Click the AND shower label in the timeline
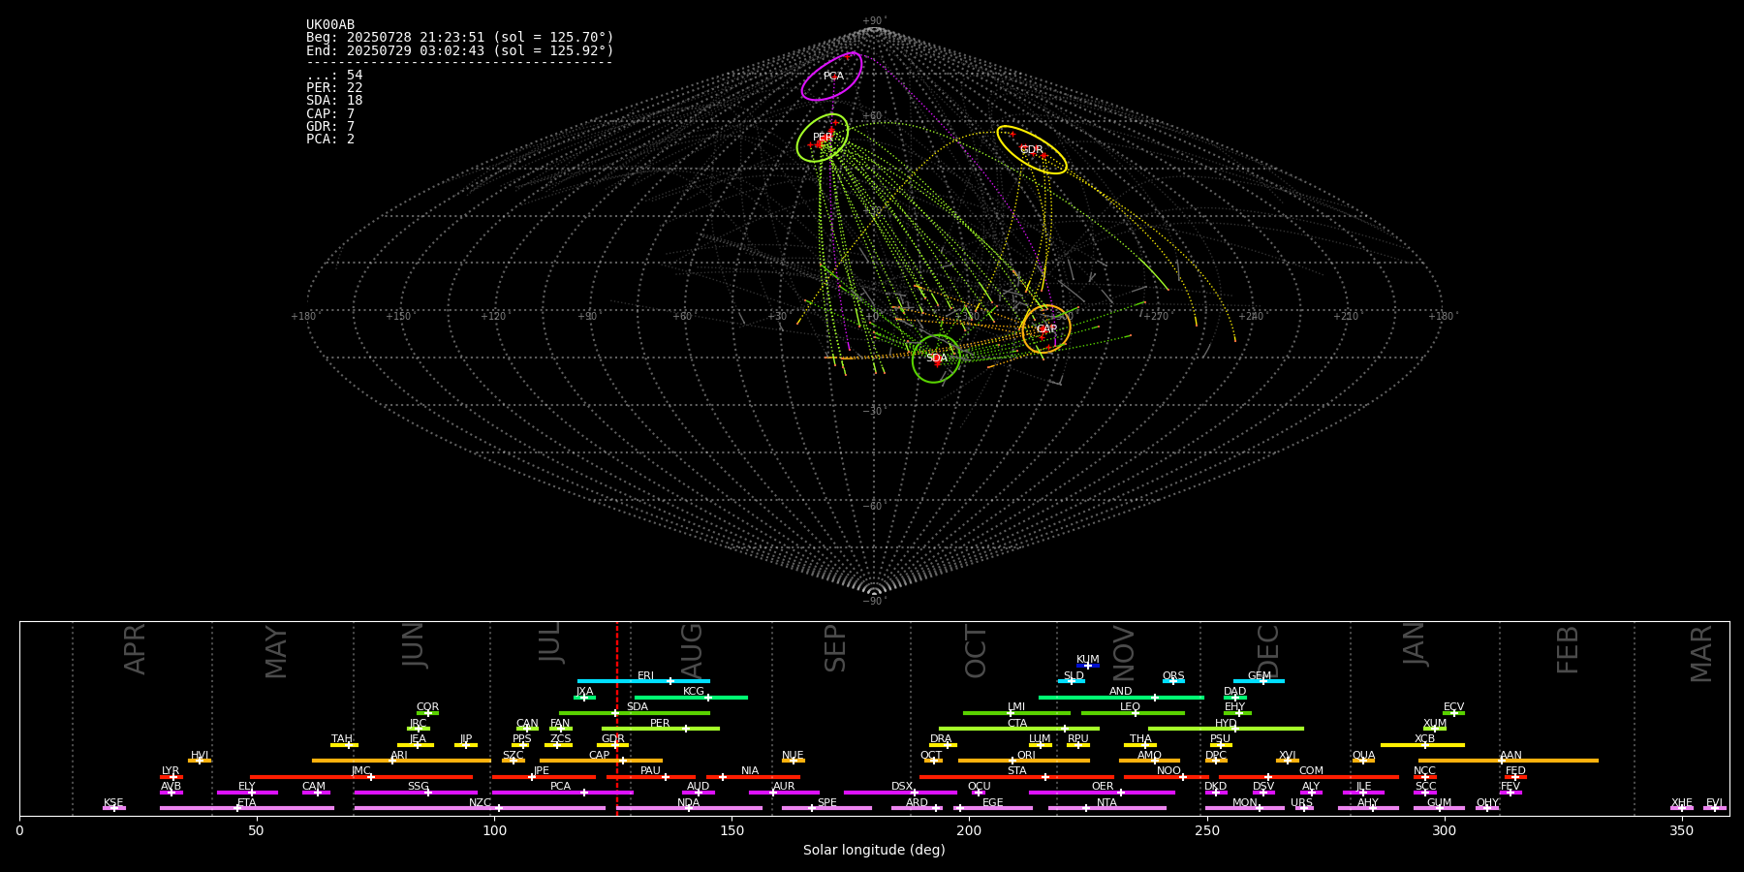The height and width of the screenshot is (872, 1744). point(1121,692)
